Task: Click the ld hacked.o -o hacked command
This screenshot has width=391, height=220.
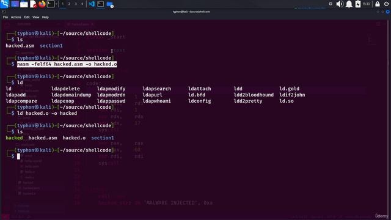Action: pyautogui.click(x=47, y=113)
